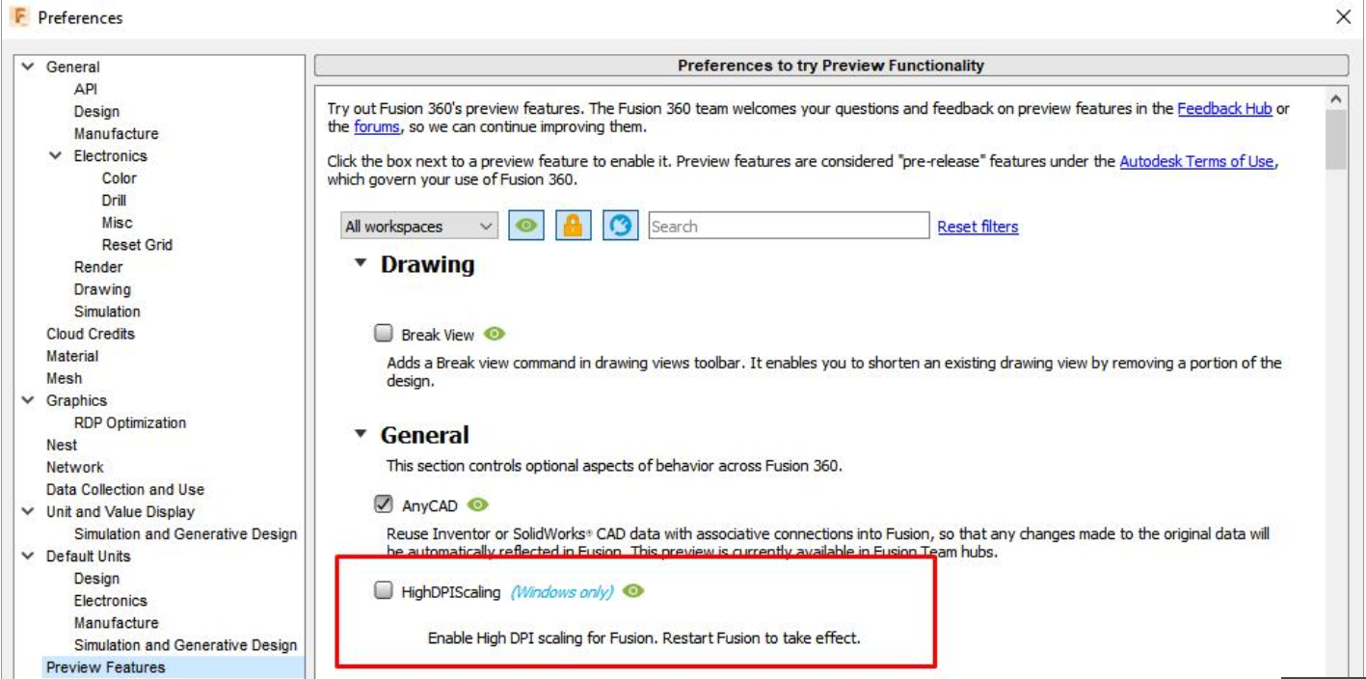The width and height of the screenshot is (1366, 679).
Task: Collapse the General tree node
Action: point(28,67)
